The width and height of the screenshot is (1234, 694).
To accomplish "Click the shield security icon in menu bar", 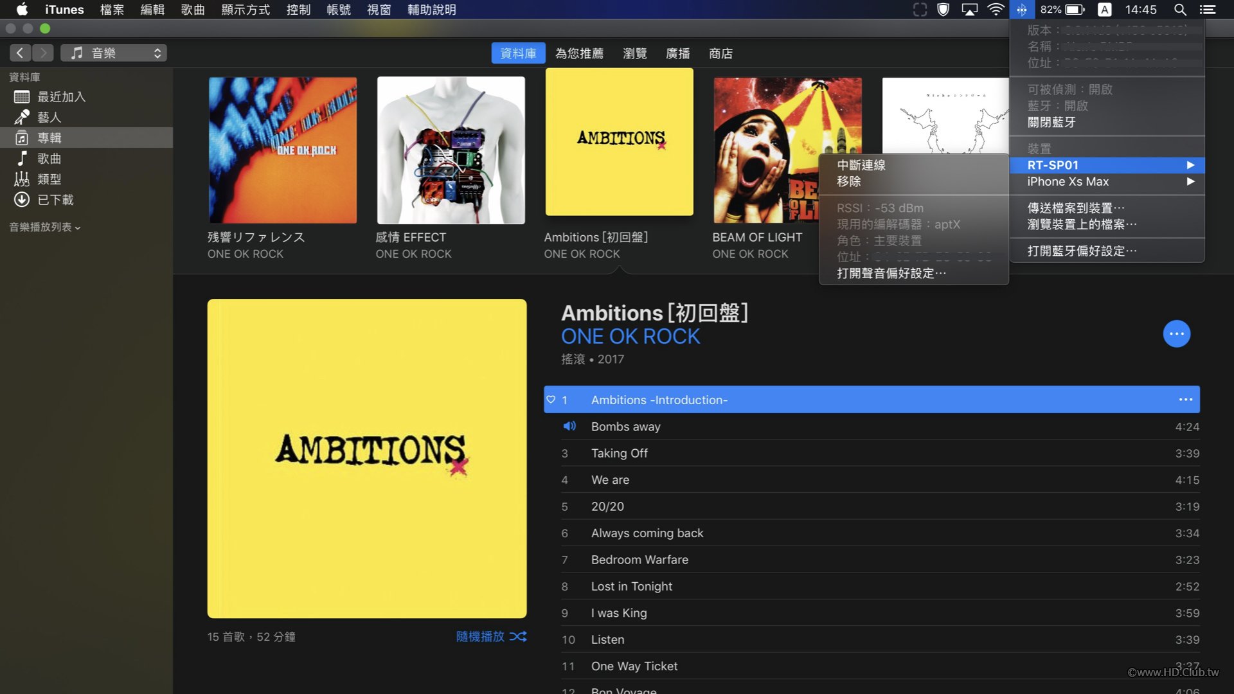I will pos(943,9).
